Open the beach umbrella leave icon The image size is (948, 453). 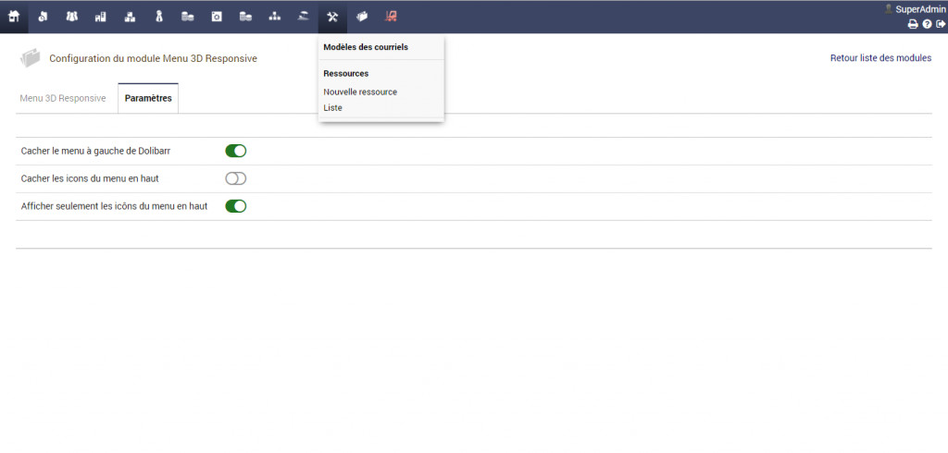[x=304, y=17]
